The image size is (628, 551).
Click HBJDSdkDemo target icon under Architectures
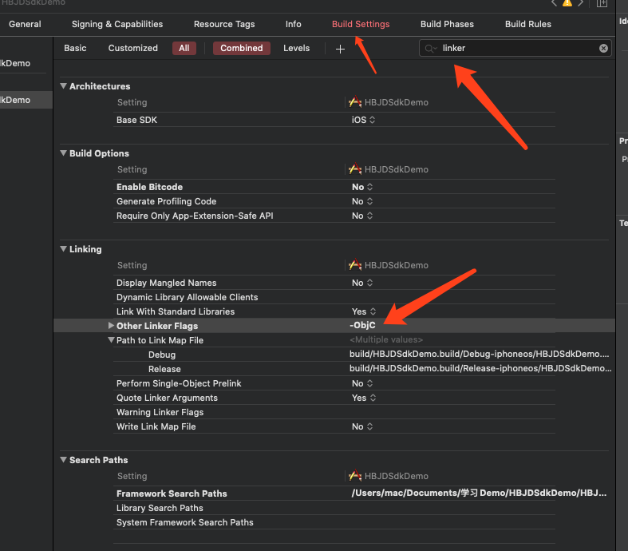(x=355, y=101)
